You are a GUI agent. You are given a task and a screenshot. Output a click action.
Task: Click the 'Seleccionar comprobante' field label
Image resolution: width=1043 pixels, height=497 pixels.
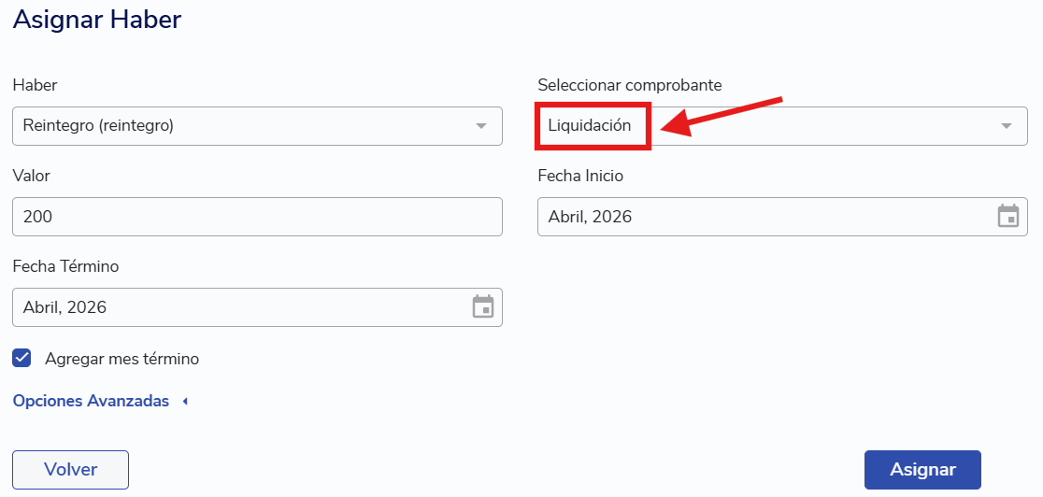pyautogui.click(x=629, y=85)
